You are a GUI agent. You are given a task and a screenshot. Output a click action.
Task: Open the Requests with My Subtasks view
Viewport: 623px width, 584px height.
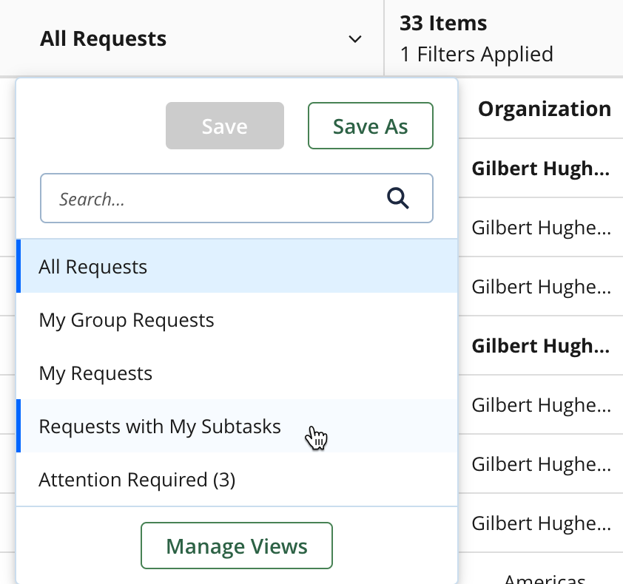coord(160,427)
